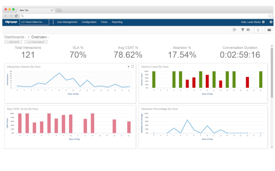The height and width of the screenshot is (171, 275).
Task: Click the export dashboard icon
Action: [x=235, y=30]
